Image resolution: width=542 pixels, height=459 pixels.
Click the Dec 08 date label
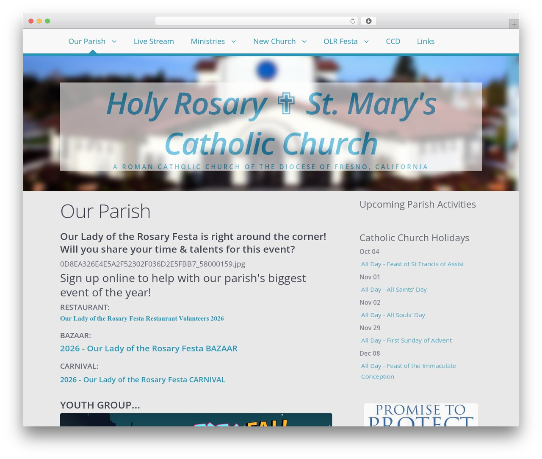pos(370,353)
